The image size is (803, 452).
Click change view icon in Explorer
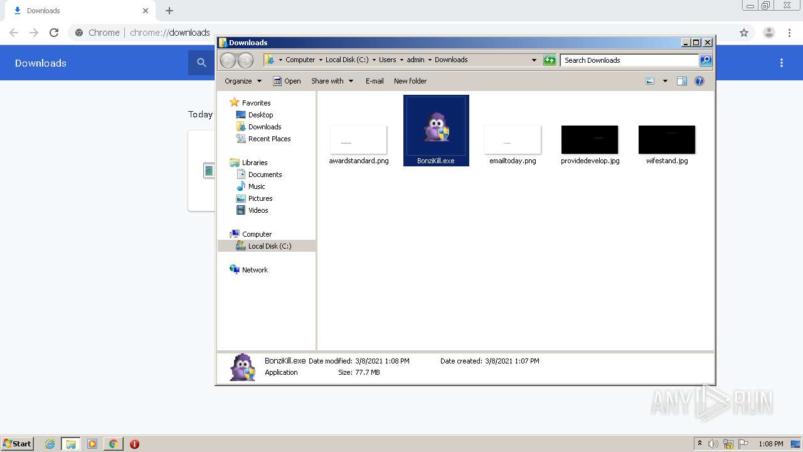coord(650,81)
